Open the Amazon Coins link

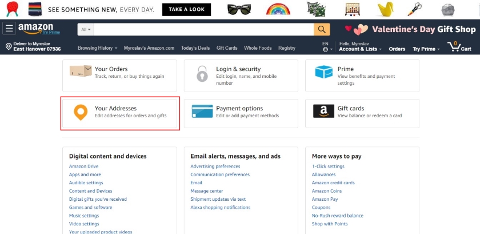[327, 191]
